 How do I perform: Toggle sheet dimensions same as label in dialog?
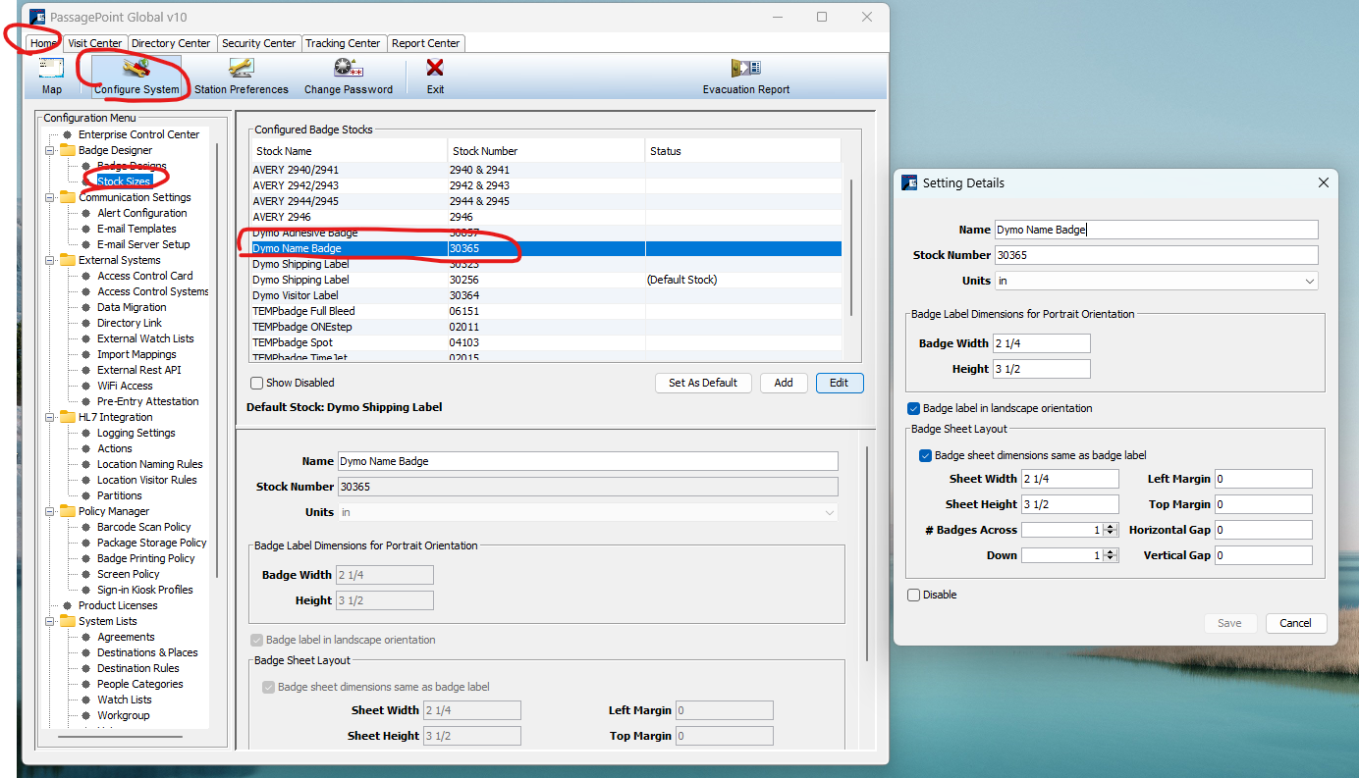tap(926, 455)
